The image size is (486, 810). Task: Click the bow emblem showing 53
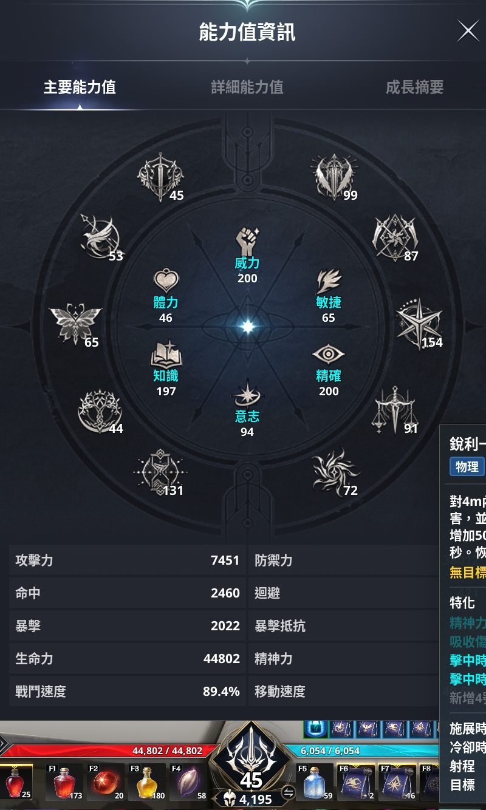click(x=100, y=237)
